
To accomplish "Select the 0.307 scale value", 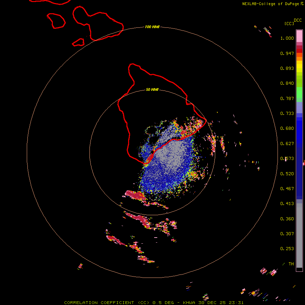I will [287, 234].
